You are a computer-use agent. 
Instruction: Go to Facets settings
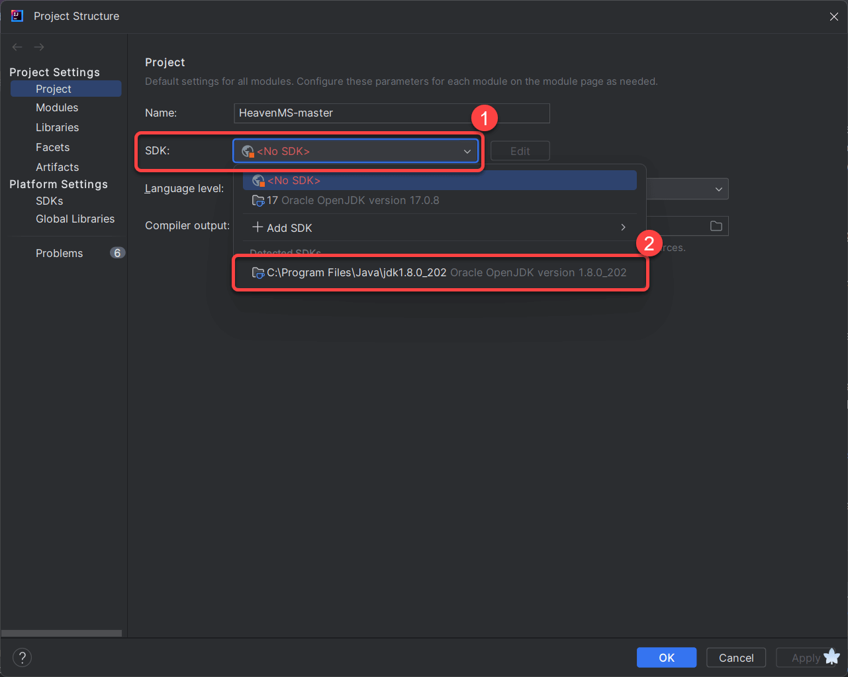[x=52, y=147]
